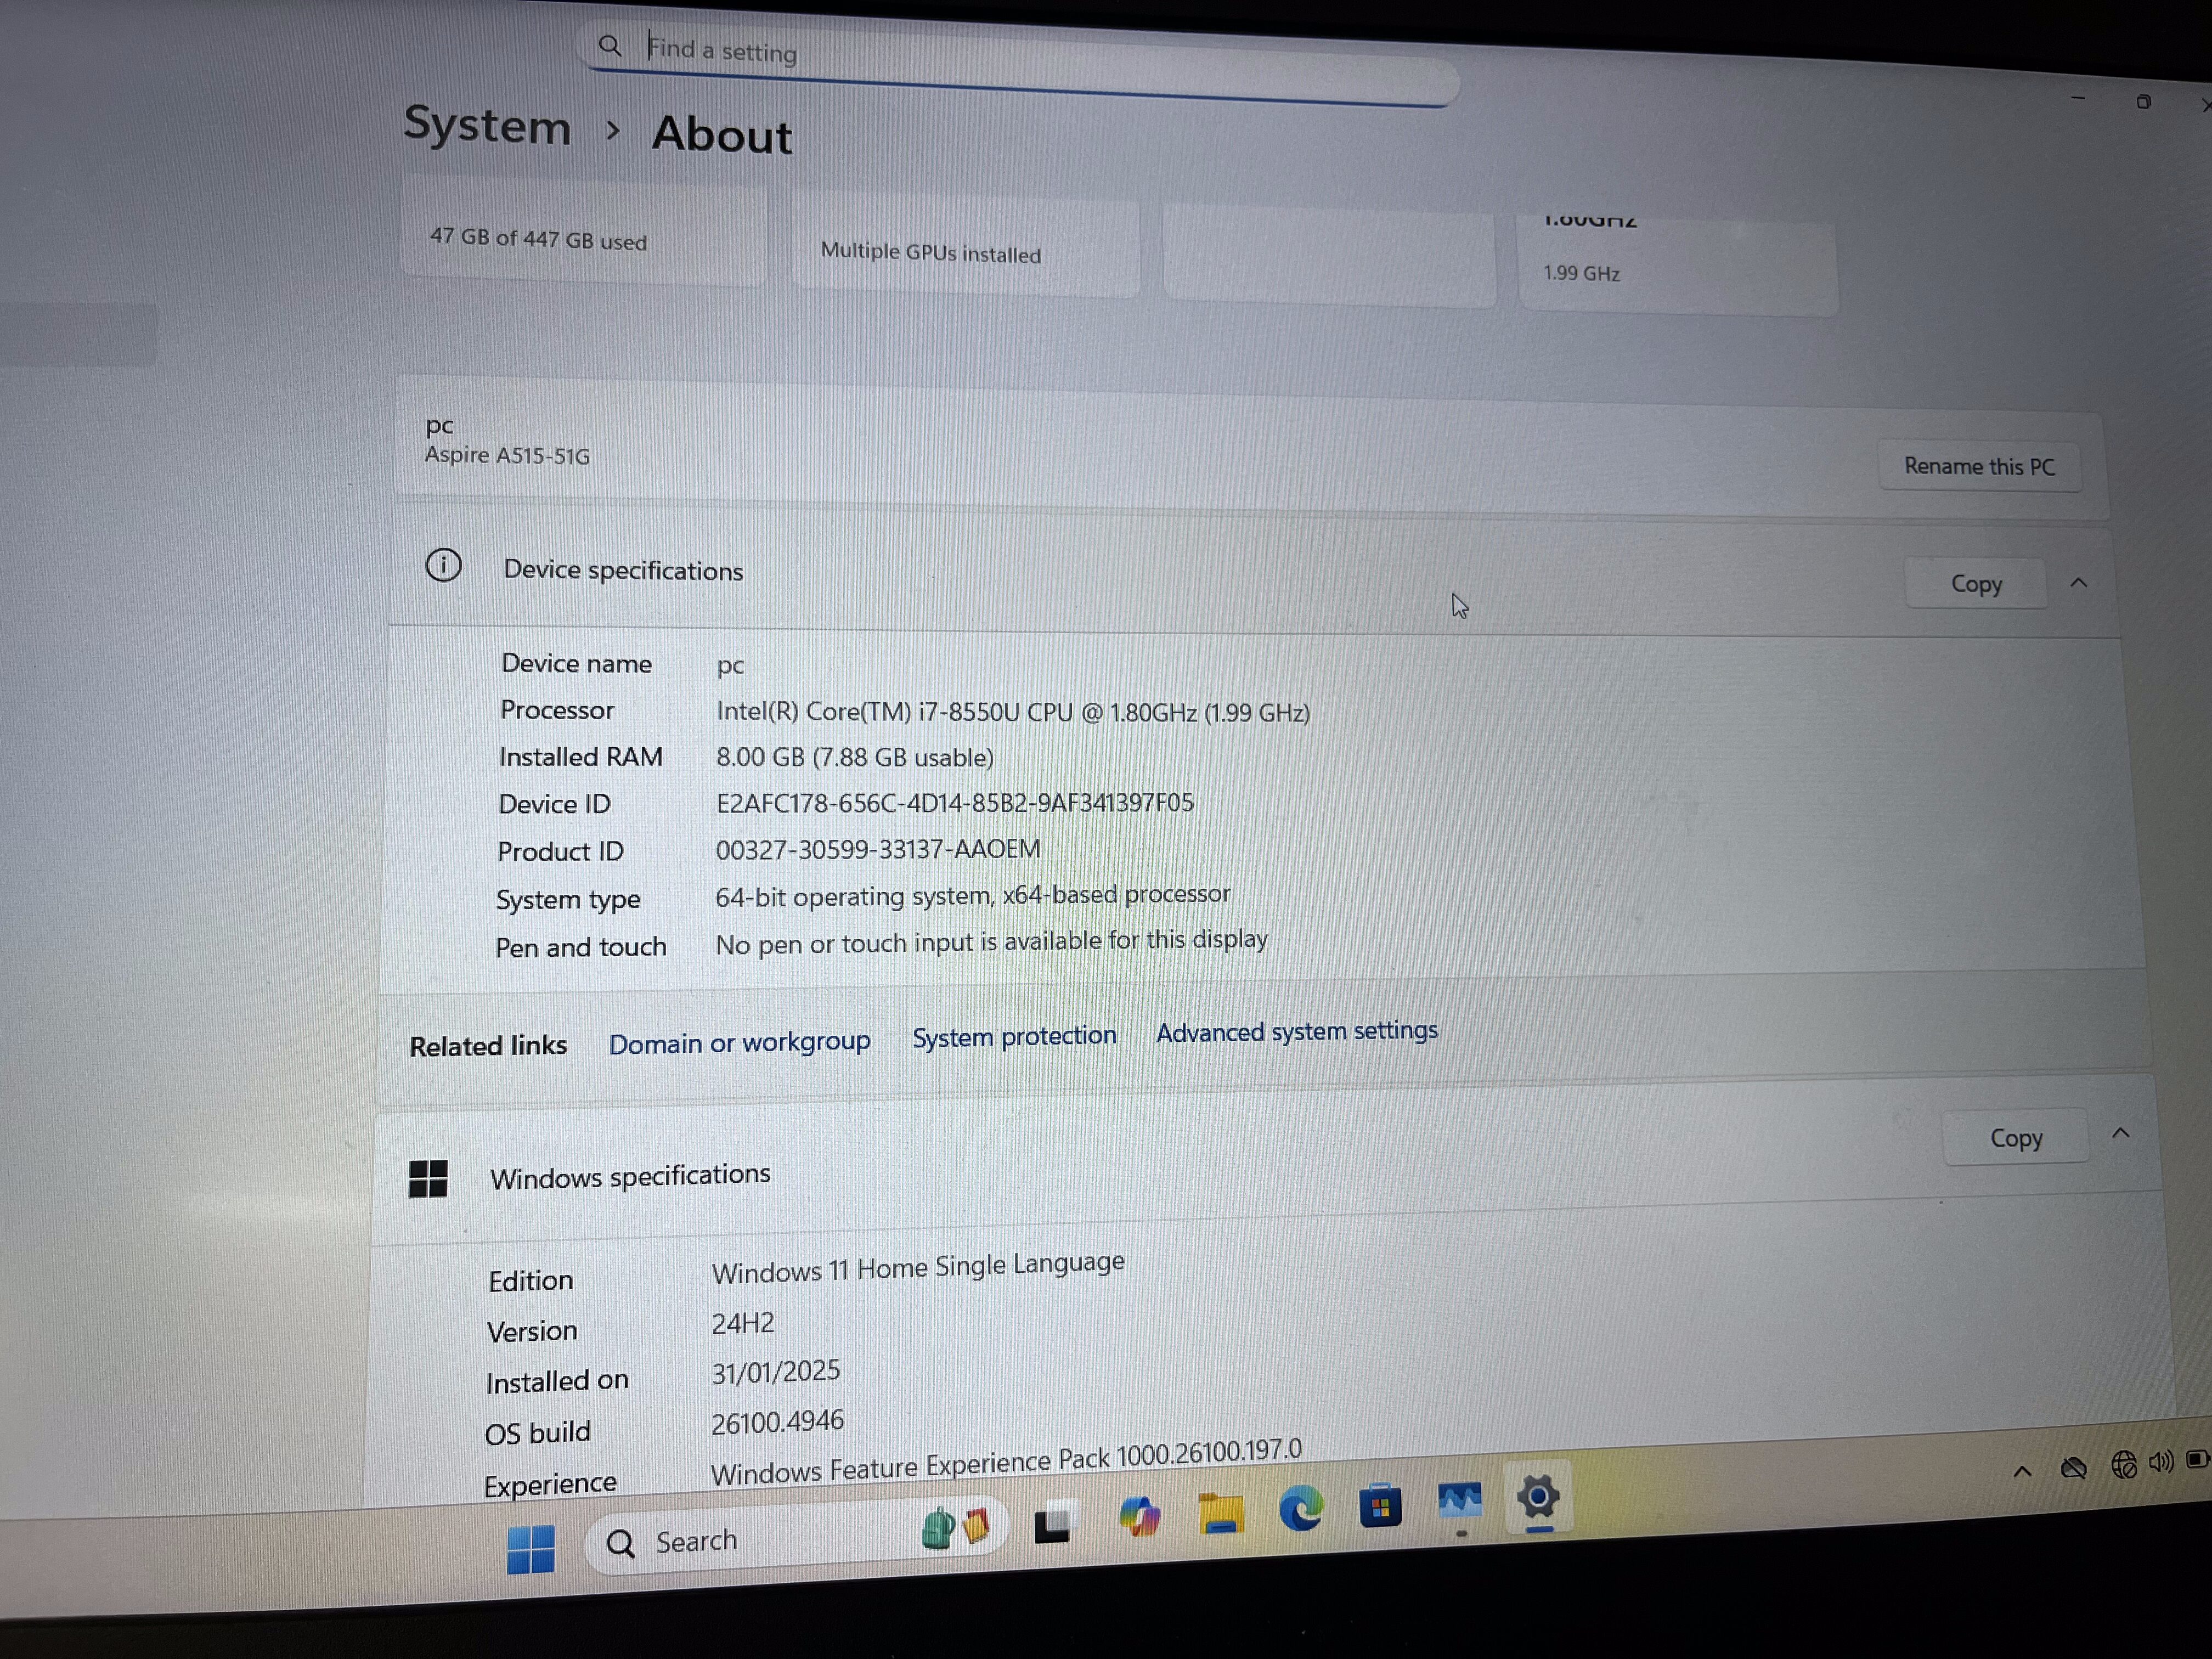Screen dimensions: 2212x1659
Task: Click the Related links label
Action: (488, 1046)
